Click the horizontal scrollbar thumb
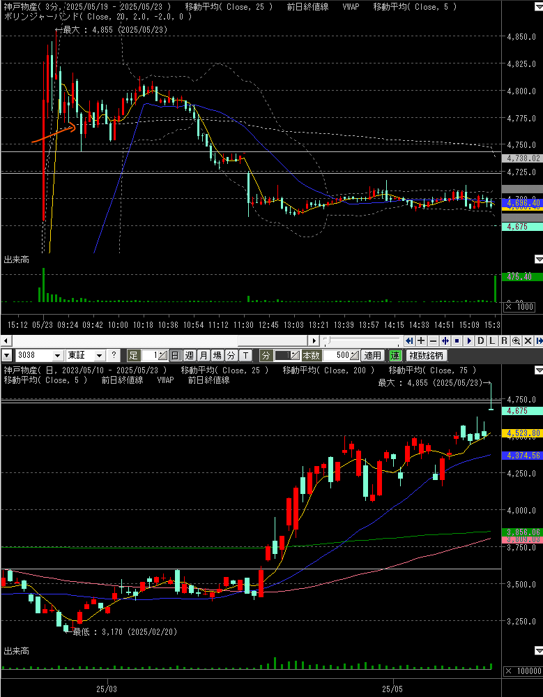The image size is (543, 697). (274, 341)
